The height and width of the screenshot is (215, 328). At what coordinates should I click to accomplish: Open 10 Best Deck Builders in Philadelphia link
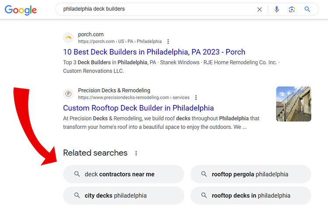pos(154,52)
